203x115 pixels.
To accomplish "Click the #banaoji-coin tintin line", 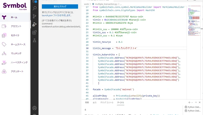I will pyautogui.click(x=119, y=20).
